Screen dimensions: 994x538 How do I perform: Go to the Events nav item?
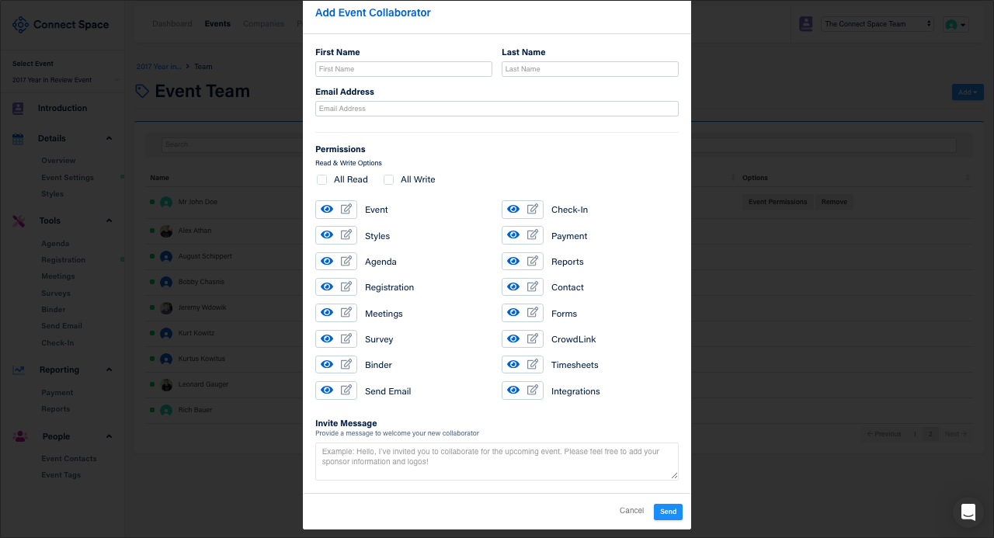point(217,23)
